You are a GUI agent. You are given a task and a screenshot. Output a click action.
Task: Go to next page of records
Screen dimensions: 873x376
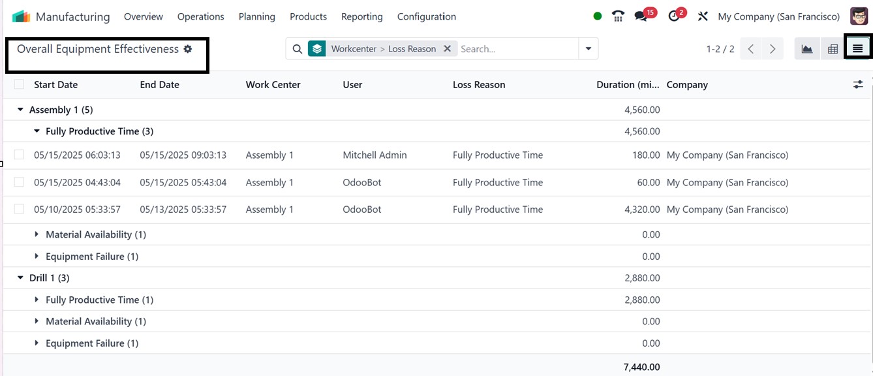(773, 49)
